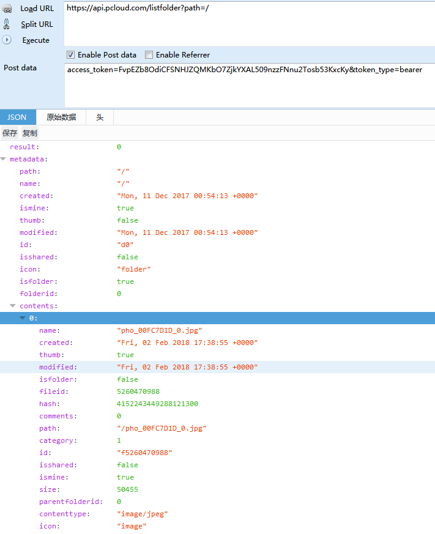Open the 原始数据 raw data tab

(x=61, y=117)
